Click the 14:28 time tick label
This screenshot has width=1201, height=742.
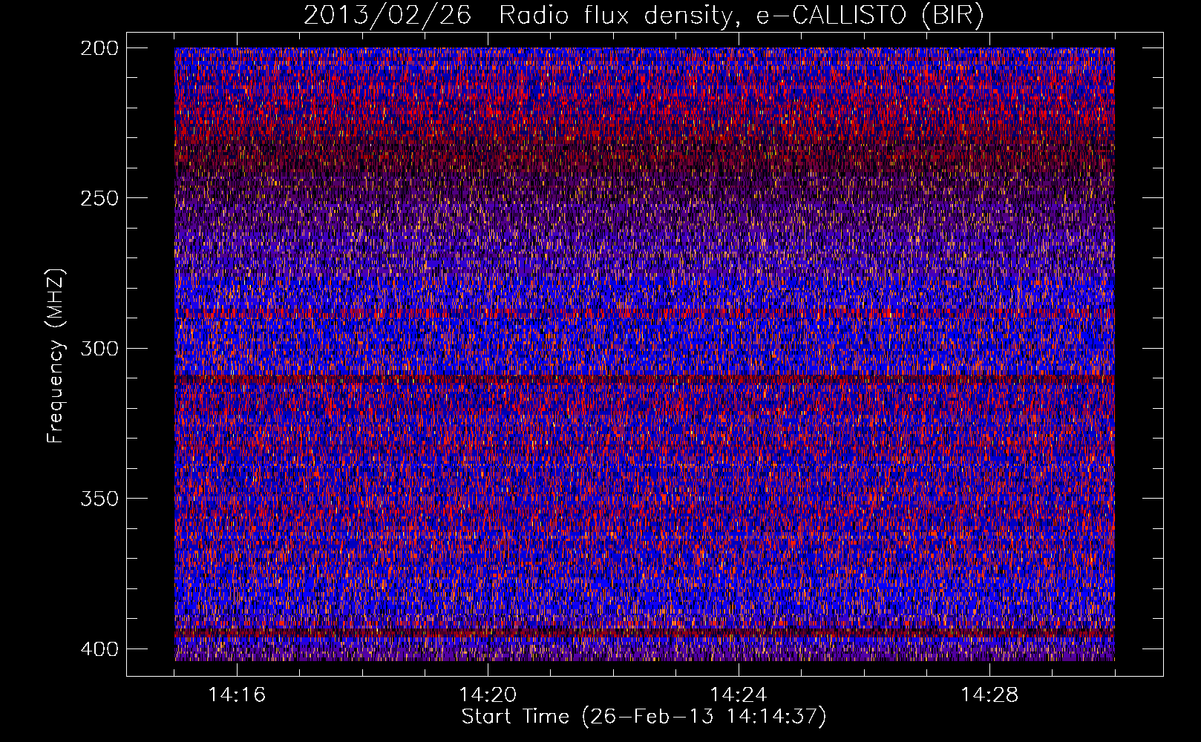point(989,695)
